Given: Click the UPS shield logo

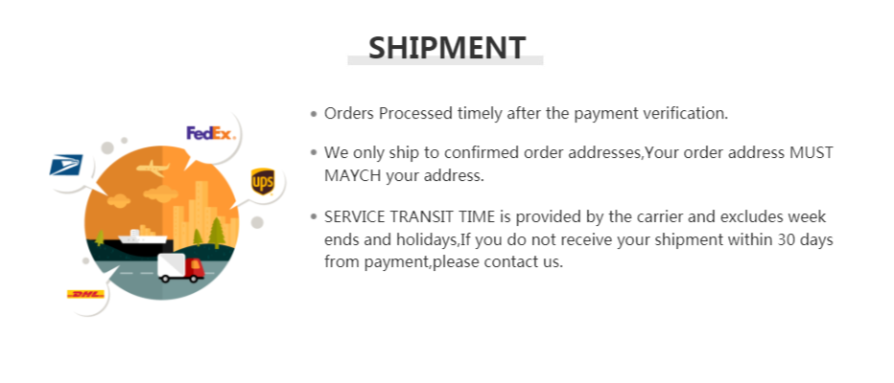Looking at the screenshot, I should tap(263, 180).
